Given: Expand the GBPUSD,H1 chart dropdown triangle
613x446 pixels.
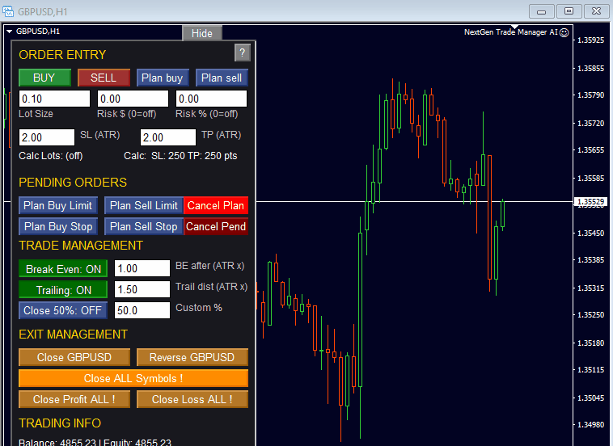Looking at the screenshot, I should click(x=10, y=32).
